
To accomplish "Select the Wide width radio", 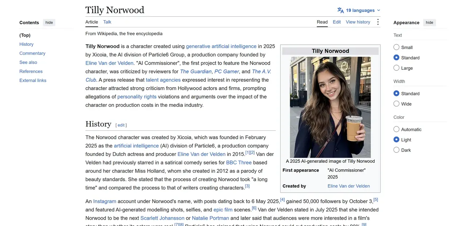I will [396, 104].
